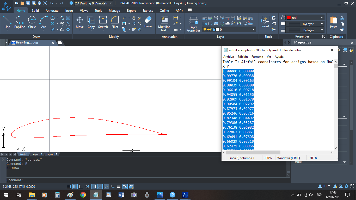Click the linear dimension icon

(x=176, y=18)
